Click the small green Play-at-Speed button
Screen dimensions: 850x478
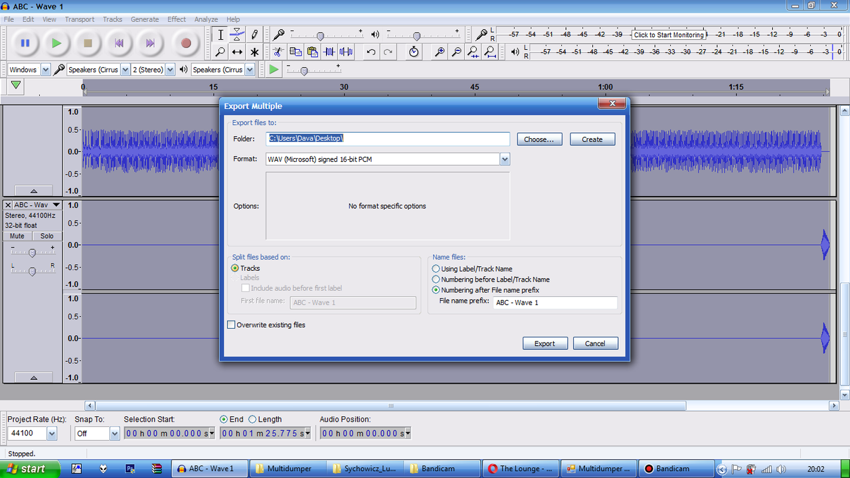tap(274, 69)
